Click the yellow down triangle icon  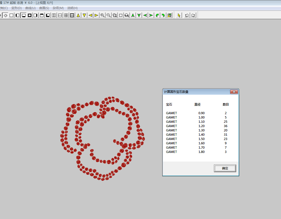84,15
